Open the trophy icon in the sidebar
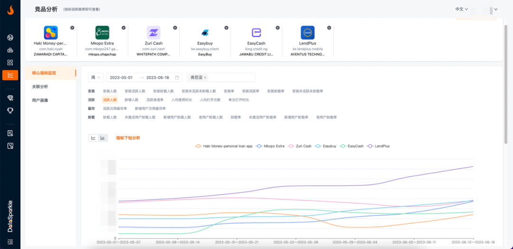Image resolution: width=513 pixels, height=249 pixels. click(10, 110)
